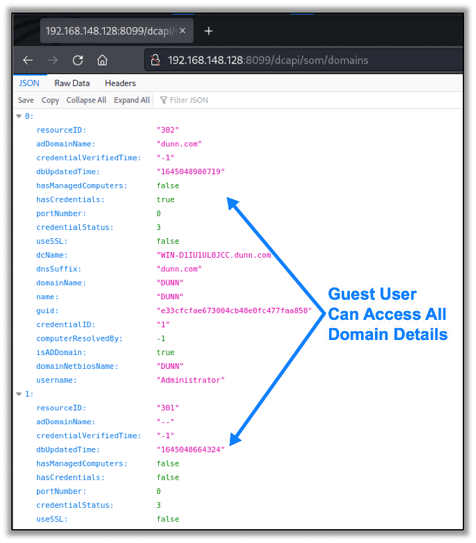This screenshot has height=543, width=476.
Task: Expand All JSON nodes
Action: 131,100
